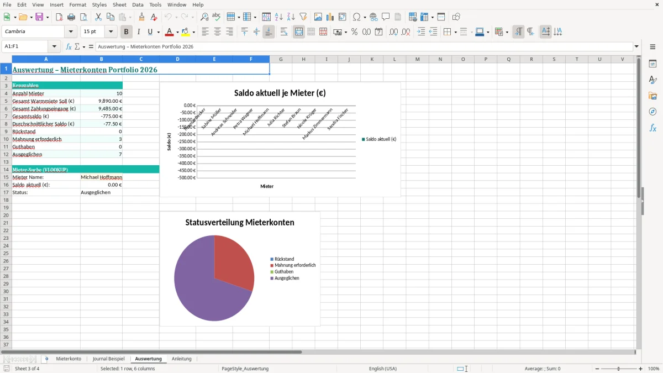Run the Spelling check
Screen dimensions: 663x373
(217, 17)
